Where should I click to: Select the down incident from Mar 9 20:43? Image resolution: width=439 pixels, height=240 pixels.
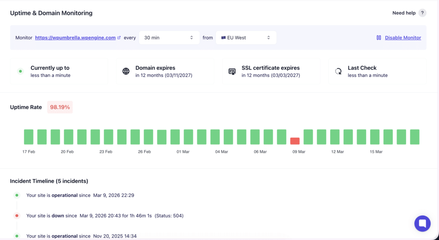coord(105,216)
